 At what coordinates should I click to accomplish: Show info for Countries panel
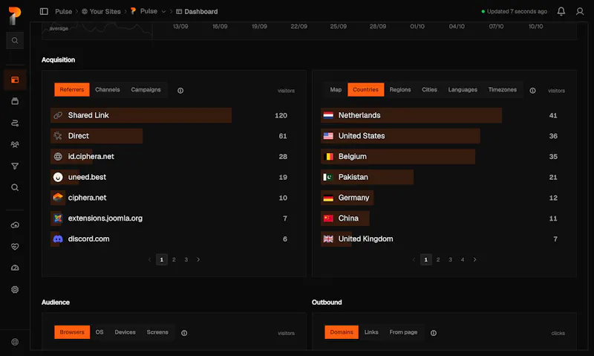click(532, 91)
